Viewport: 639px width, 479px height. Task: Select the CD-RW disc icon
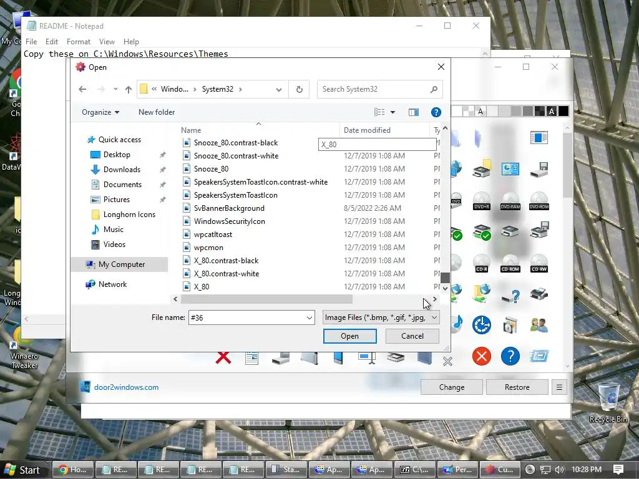click(539, 264)
